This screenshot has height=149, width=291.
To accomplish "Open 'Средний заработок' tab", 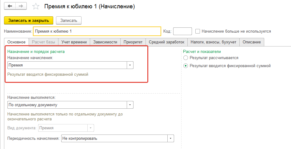I will (x=166, y=42).
